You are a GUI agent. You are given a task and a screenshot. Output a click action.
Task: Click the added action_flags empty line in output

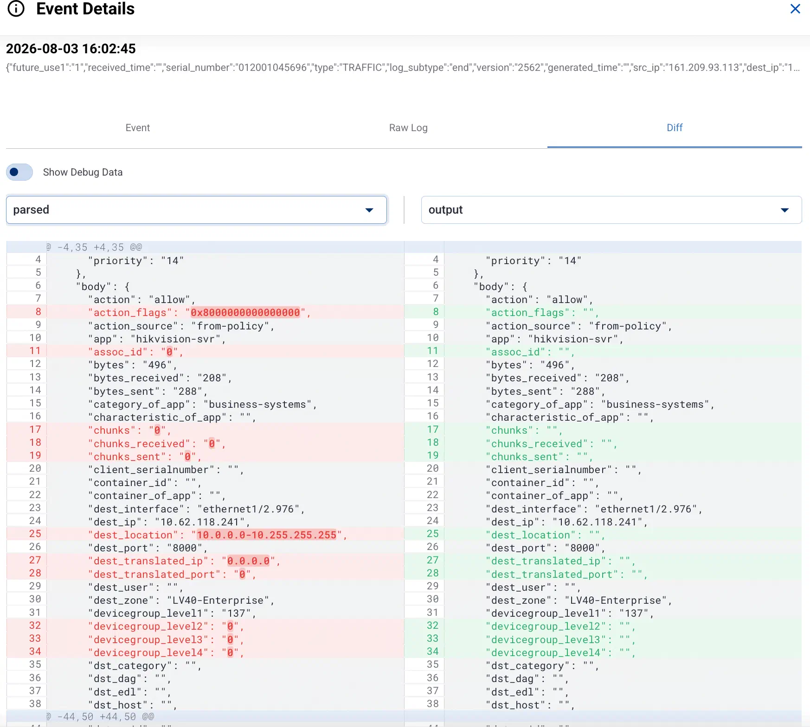pos(603,312)
